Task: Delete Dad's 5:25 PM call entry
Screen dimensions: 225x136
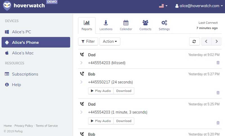Action: (x=218, y=123)
